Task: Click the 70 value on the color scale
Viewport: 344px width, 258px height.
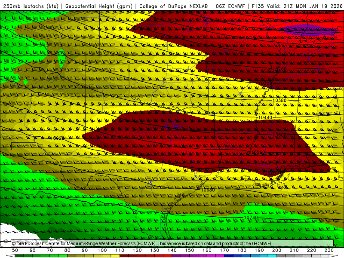Action: (x=50, y=250)
